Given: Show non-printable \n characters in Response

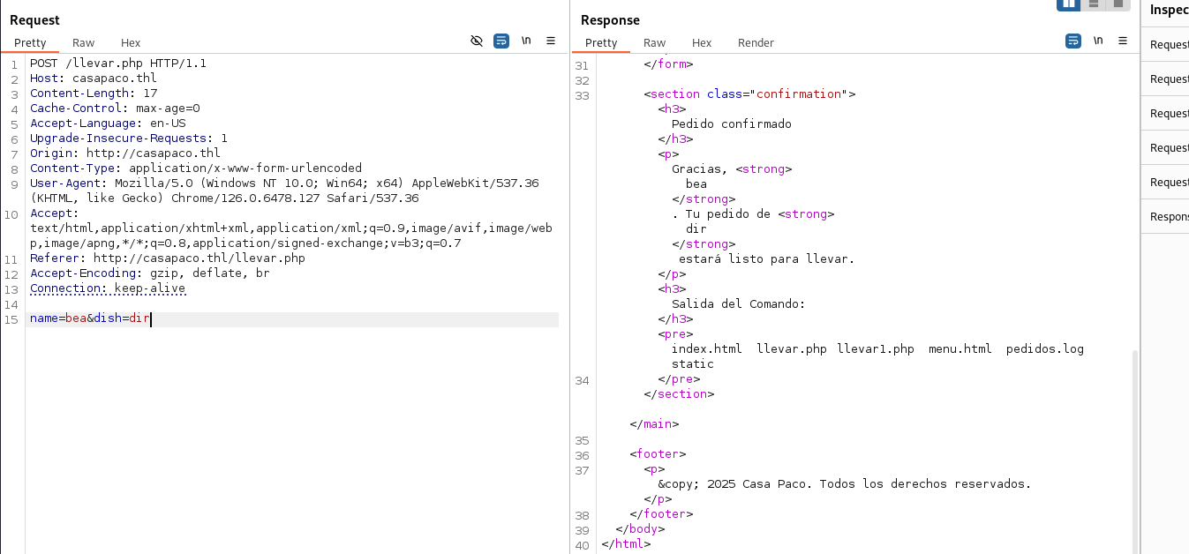Looking at the screenshot, I should click(1098, 41).
